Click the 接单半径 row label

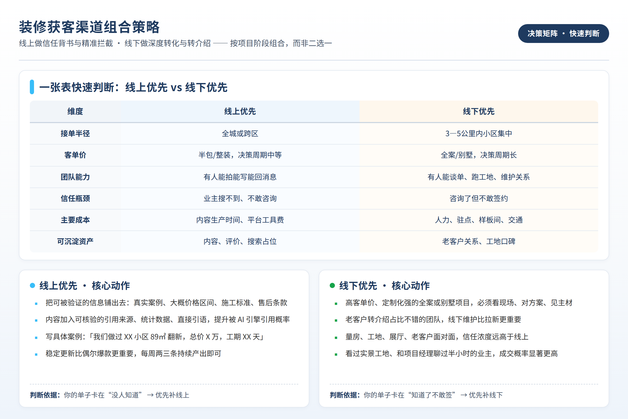[75, 134]
